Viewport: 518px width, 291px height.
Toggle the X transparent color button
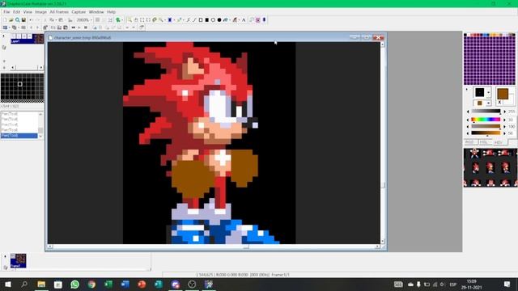coord(499,103)
